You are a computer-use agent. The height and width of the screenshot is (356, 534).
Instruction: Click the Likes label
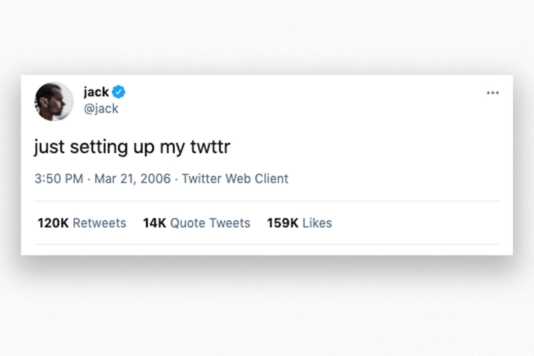coord(317,223)
